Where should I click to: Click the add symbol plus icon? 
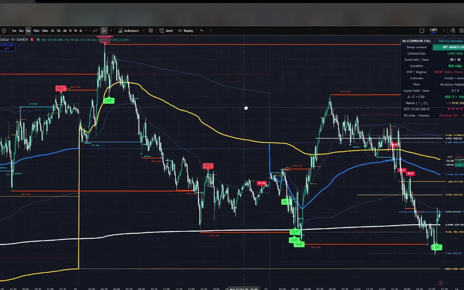[4, 31]
